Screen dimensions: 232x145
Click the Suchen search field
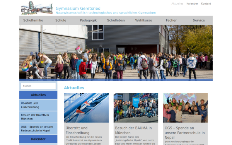(38, 86)
